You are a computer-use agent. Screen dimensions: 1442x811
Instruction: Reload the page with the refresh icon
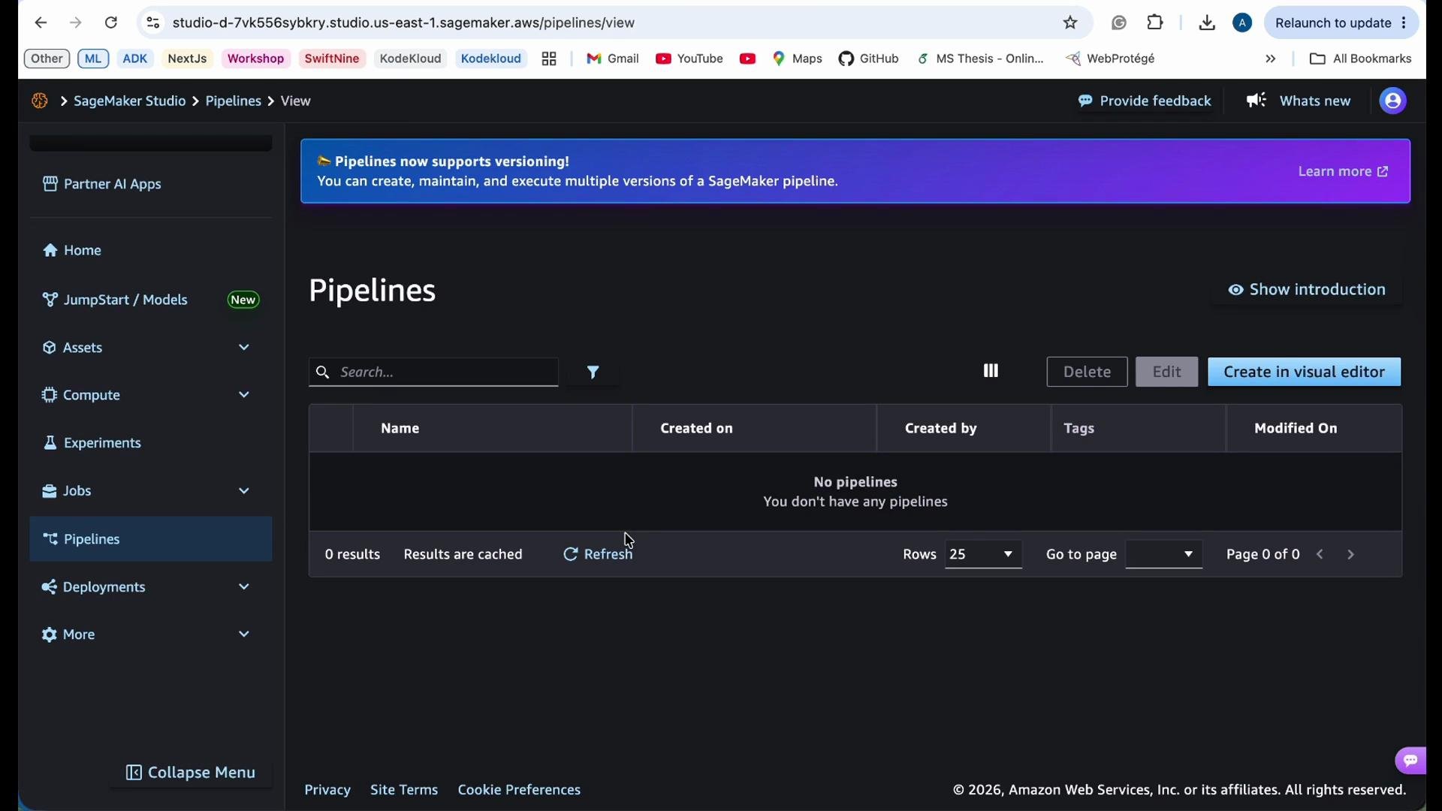[111, 23]
